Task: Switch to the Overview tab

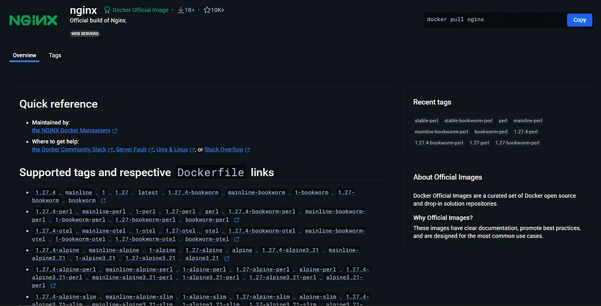Action: (25, 56)
